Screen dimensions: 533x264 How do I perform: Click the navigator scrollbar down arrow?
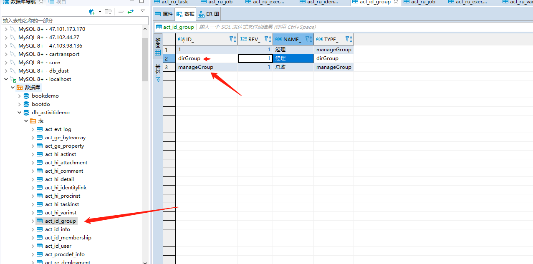(145, 262)
